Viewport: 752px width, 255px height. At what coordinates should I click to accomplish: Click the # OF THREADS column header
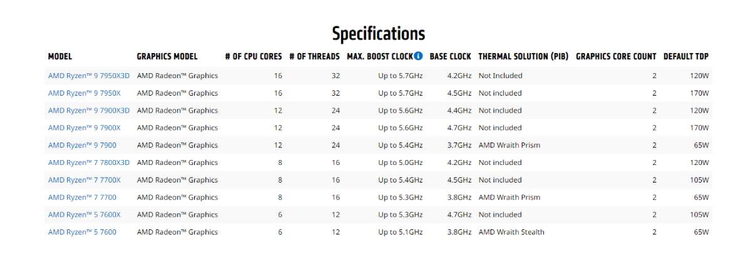pyautogui.click(x=315, y=57)
